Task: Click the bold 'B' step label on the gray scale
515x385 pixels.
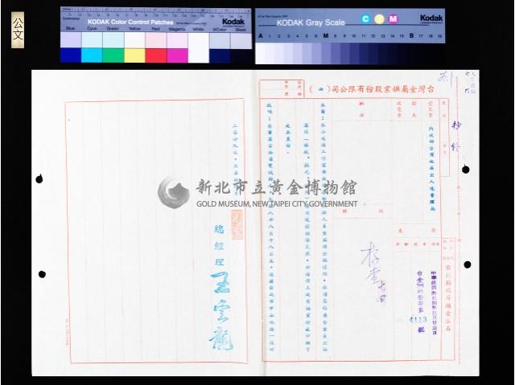Action: 411,35
